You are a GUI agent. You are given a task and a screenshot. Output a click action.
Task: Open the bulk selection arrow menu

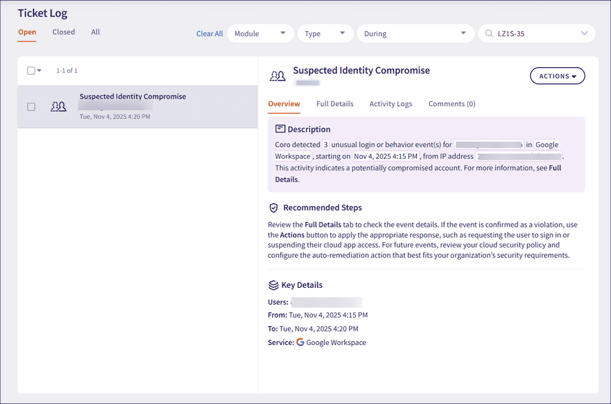click(x=40, y=70)
